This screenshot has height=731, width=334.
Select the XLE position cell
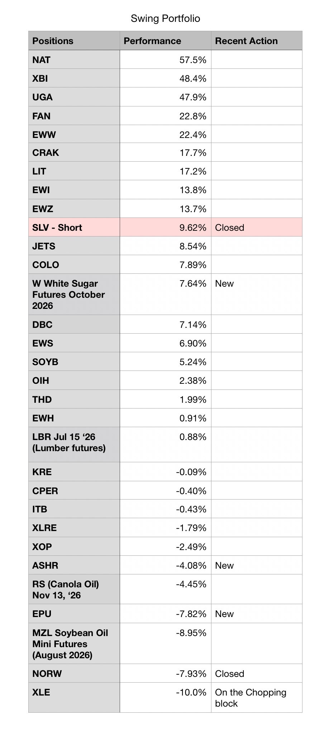pos(74,698)
